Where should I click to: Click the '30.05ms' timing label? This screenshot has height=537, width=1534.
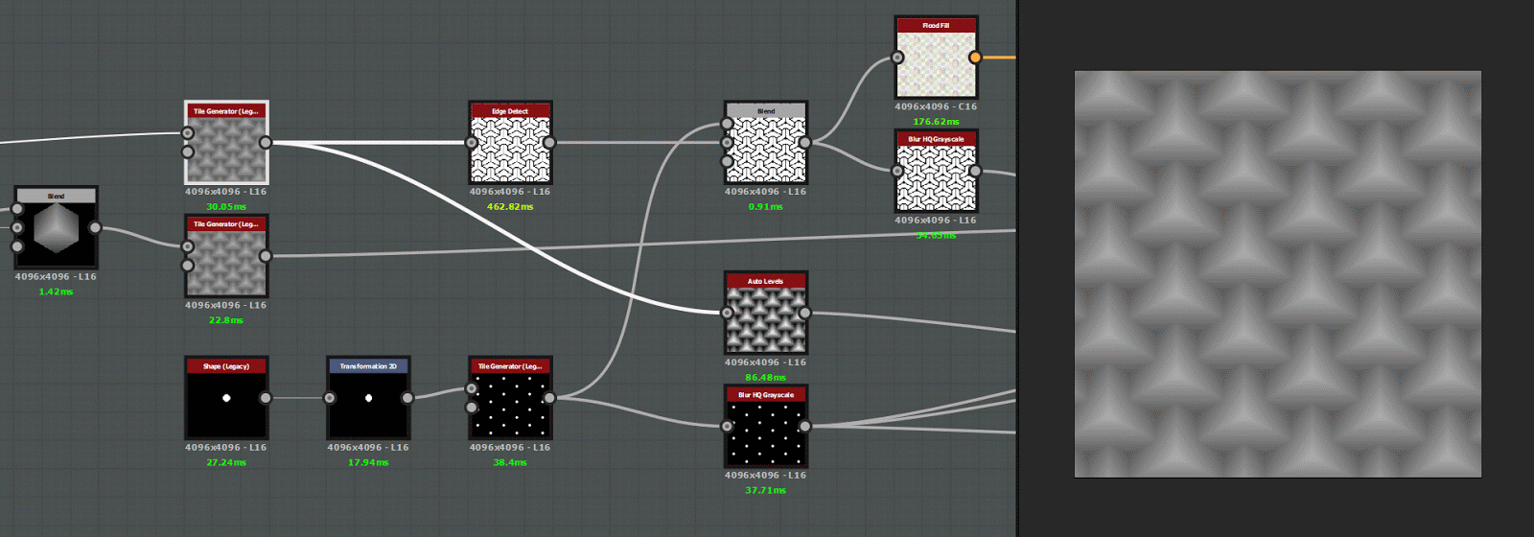(x=226, y=207)
